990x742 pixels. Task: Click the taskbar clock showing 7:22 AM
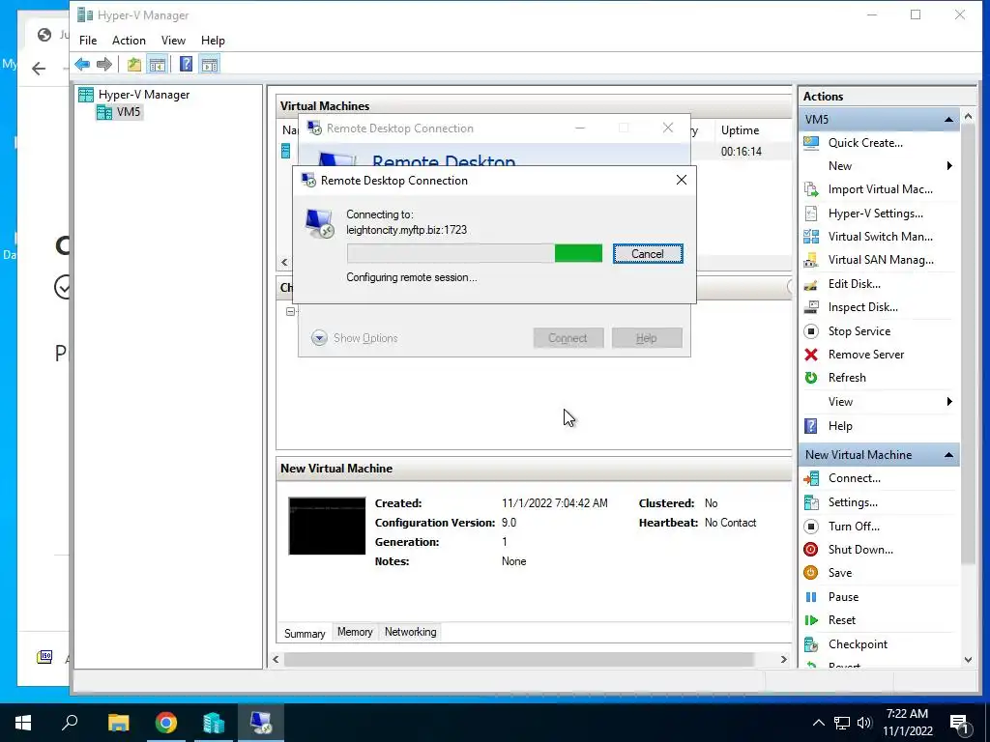pos(907,723)
